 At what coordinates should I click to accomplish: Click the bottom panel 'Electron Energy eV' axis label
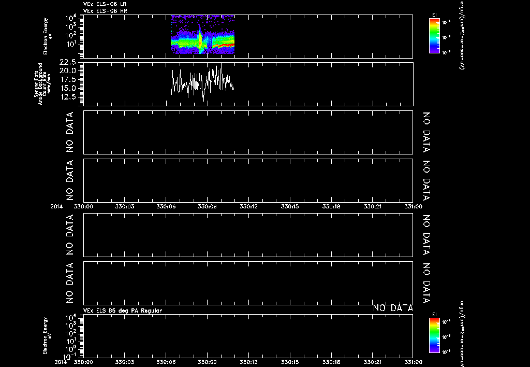pos(47,335)
